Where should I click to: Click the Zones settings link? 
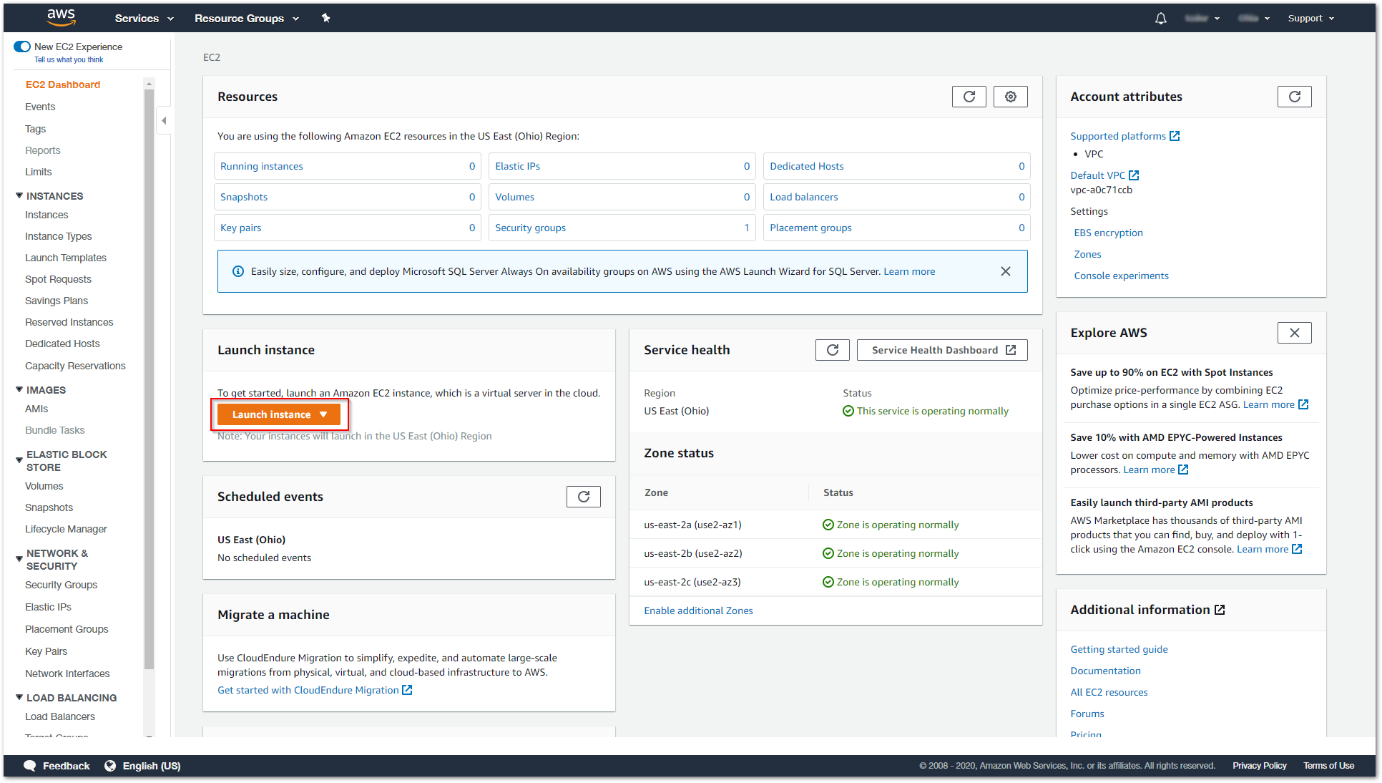click(1087, 254)
